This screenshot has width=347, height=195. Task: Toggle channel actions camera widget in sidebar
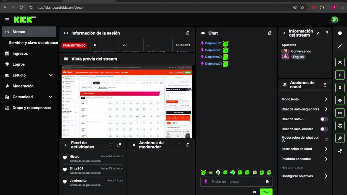[340, 126]
